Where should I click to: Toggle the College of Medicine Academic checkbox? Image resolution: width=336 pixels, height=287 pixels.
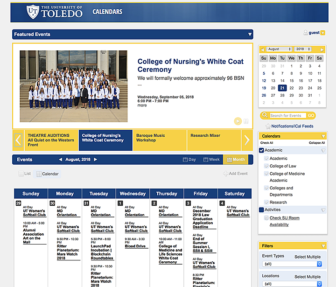(x=266, y=174)
